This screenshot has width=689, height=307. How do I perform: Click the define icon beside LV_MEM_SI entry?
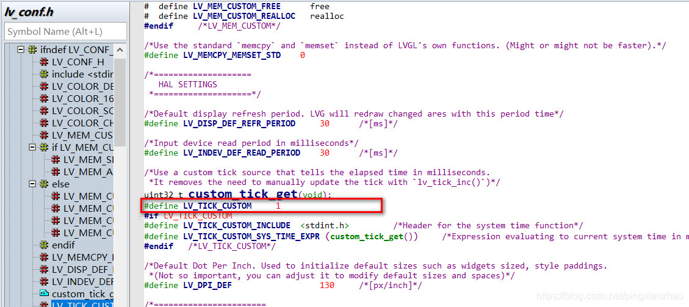(56, 159)
